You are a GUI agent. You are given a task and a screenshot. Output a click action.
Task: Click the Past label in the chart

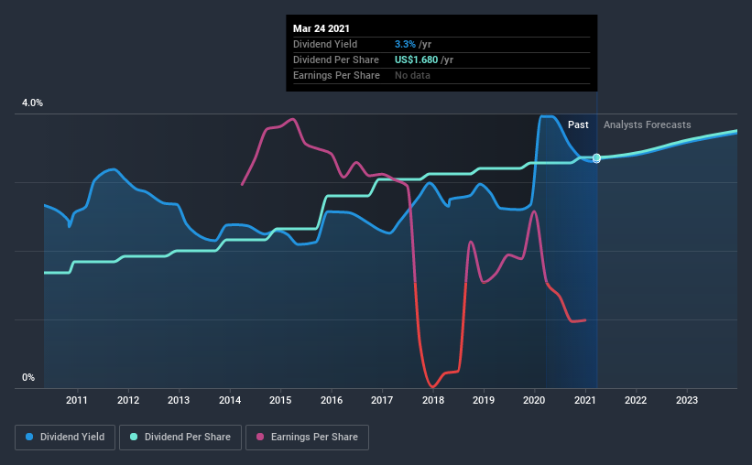(578, 124)
